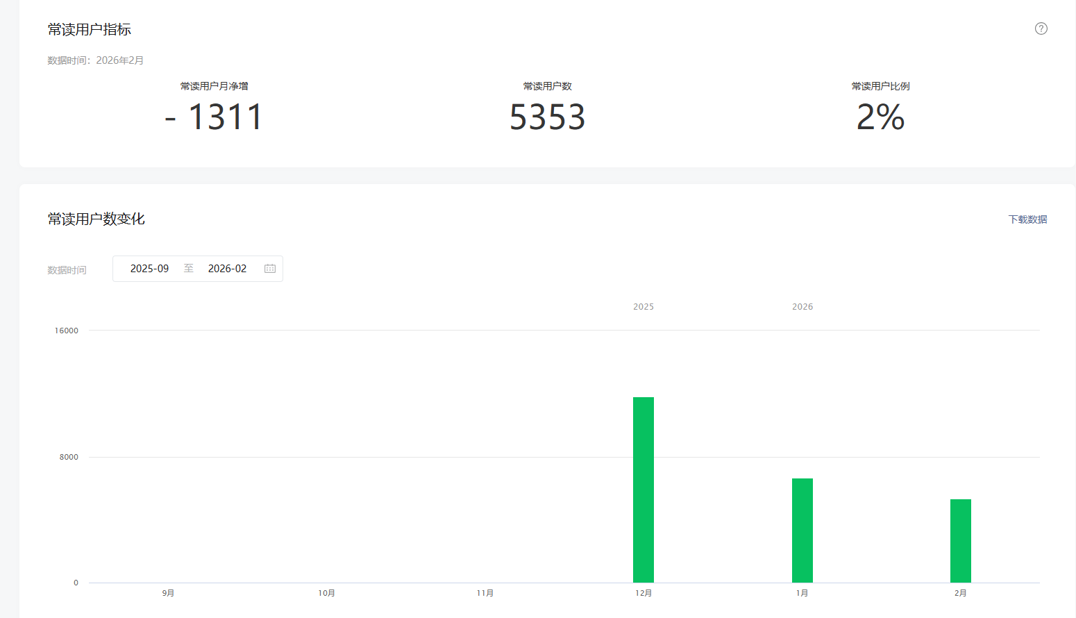The width and height of the screenshot is (1076, 618).
Task: Click the 2026 year marker above chart
Action: pyautogui.click(x=802, y=306)
